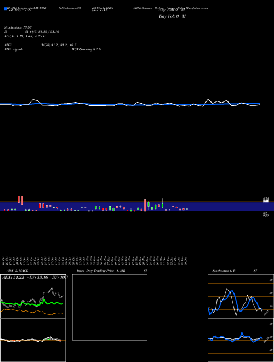Click the "ADX & MACD" panel title
The height and width of the screenshot is (362, 274).
click(x=18, y=271)
